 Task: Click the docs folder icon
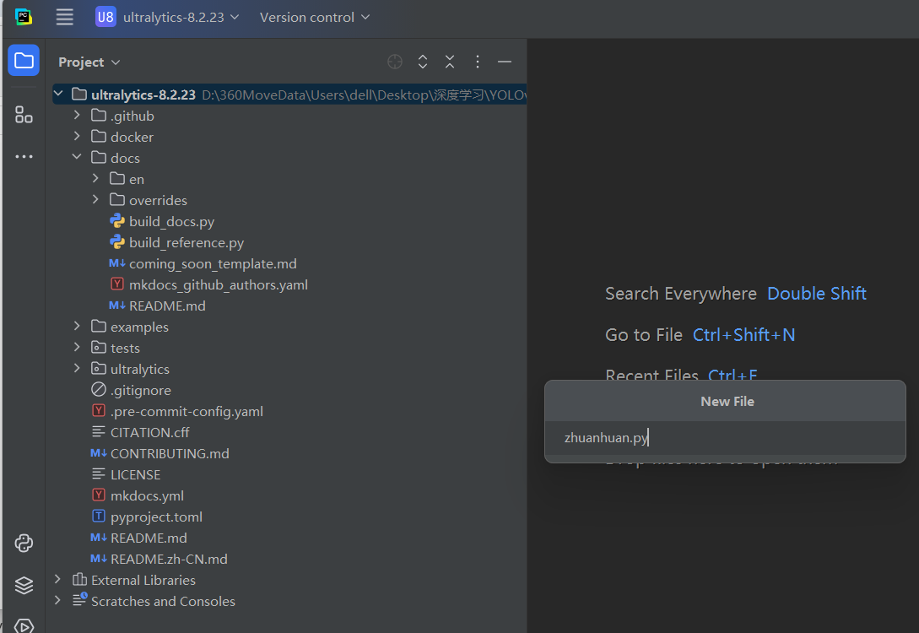(x=99, y=157)
